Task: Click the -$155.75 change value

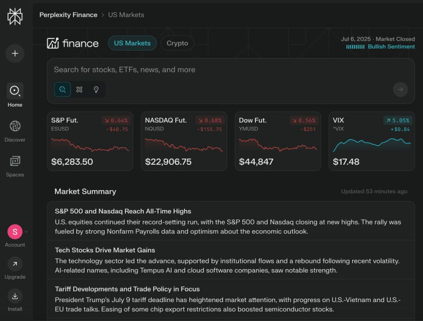Action: pos(209,129)
